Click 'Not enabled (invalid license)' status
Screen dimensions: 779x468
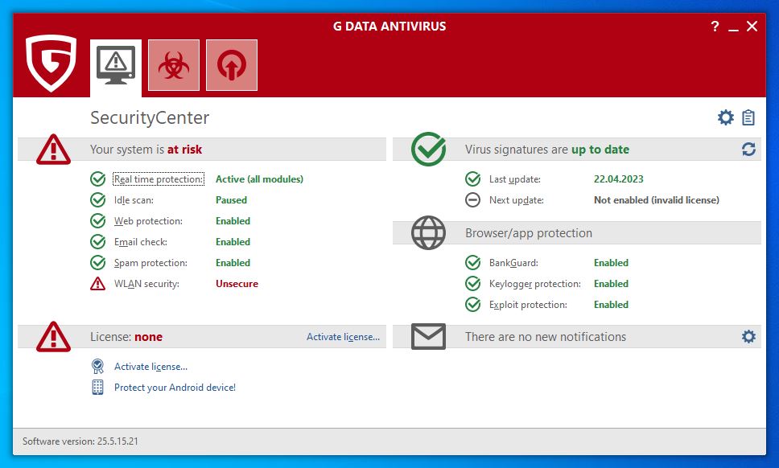click(x=657, y=200)
